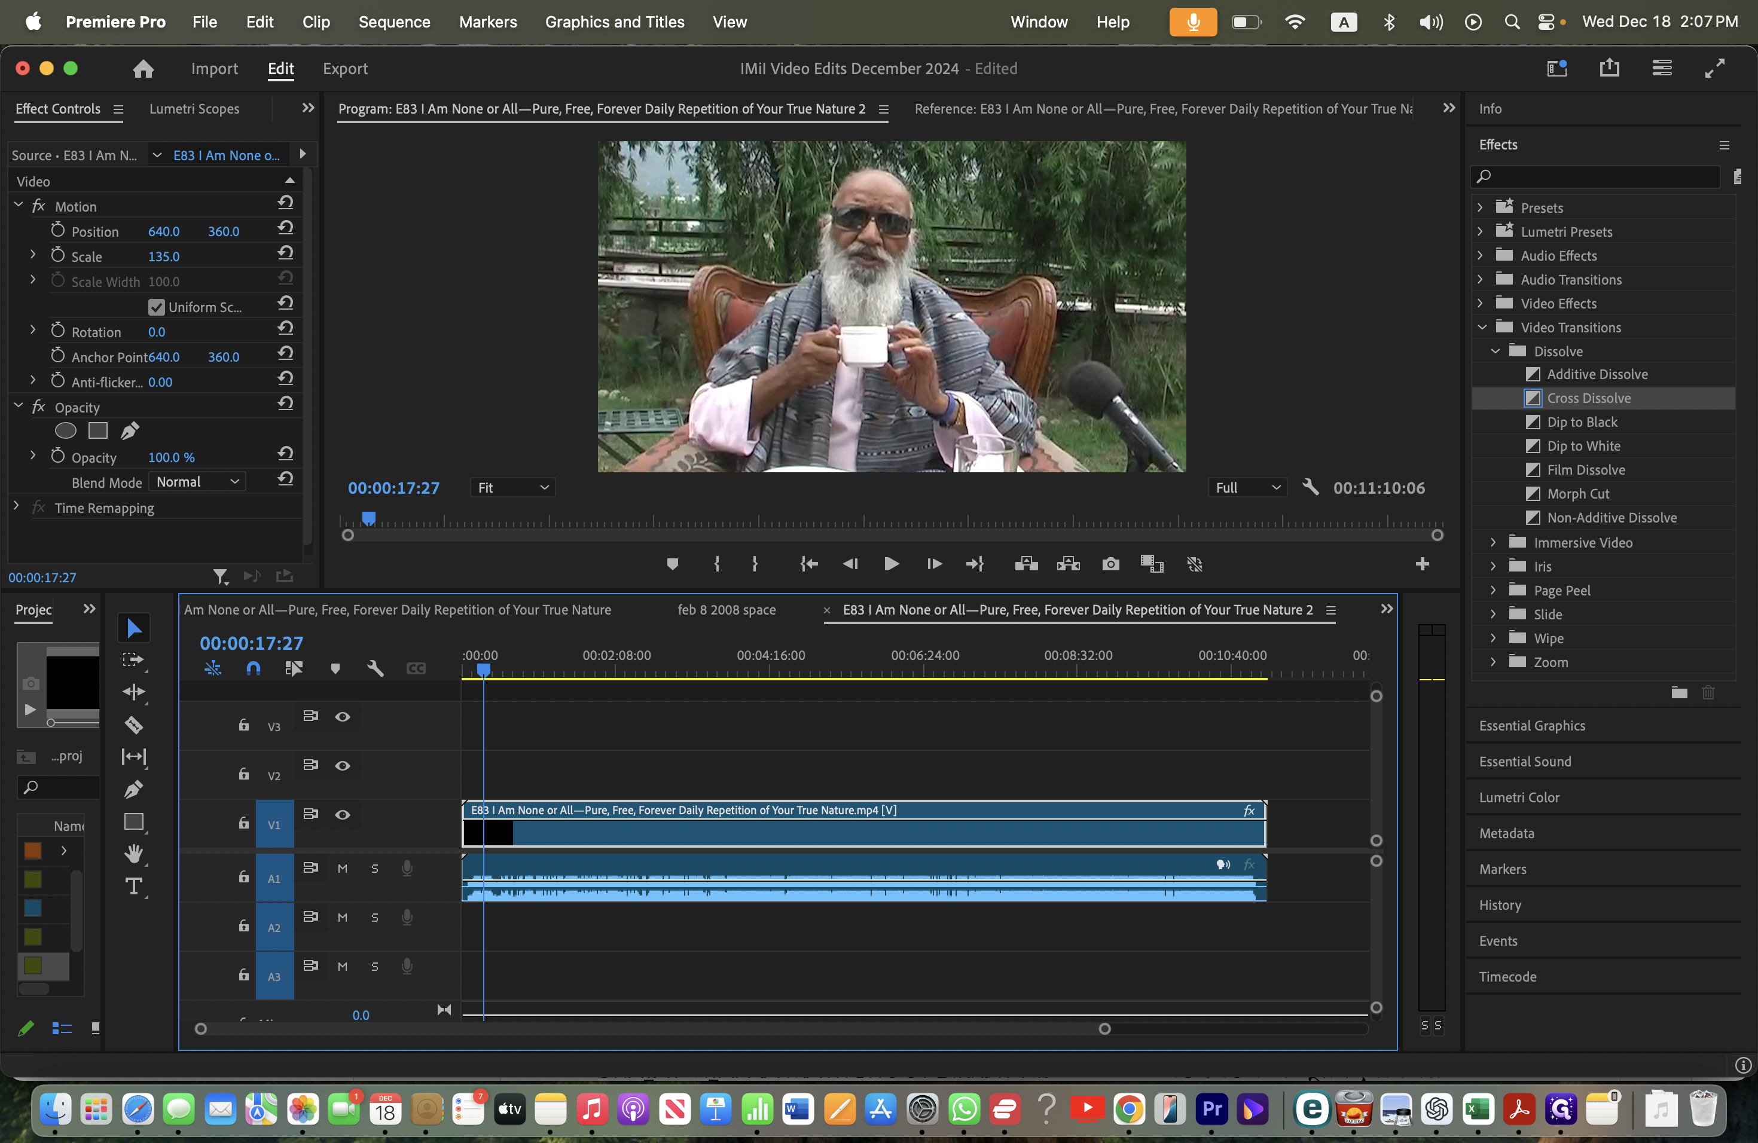
Task: Play the program monitor
Action: pyautogui.click(x=892, y=564)
